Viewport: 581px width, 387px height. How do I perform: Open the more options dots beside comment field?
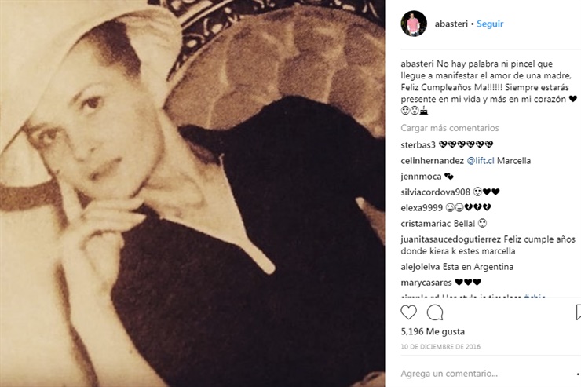[x=578, y=374]
